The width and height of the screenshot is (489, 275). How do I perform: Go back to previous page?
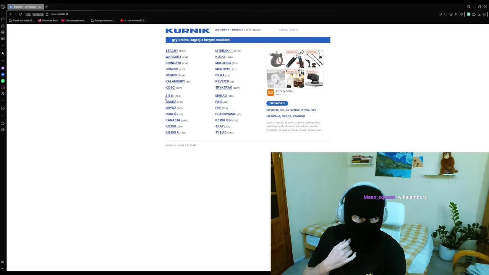tap(11, 14)
